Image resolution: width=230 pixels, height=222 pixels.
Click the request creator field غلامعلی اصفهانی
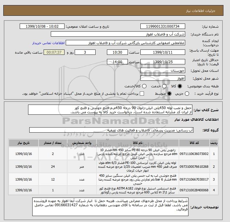coord(125,43)
